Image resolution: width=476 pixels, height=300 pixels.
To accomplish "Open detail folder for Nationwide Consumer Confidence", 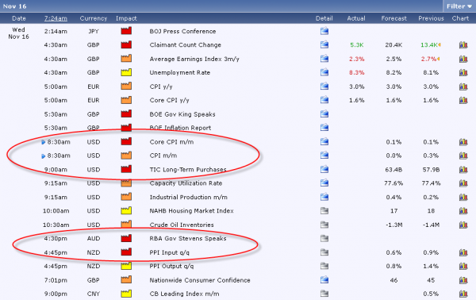I will [324, 279].
